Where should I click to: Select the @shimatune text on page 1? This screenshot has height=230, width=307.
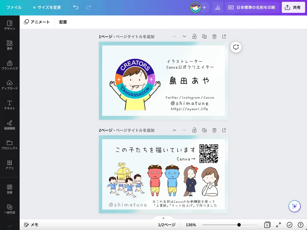tap(190, 103)
